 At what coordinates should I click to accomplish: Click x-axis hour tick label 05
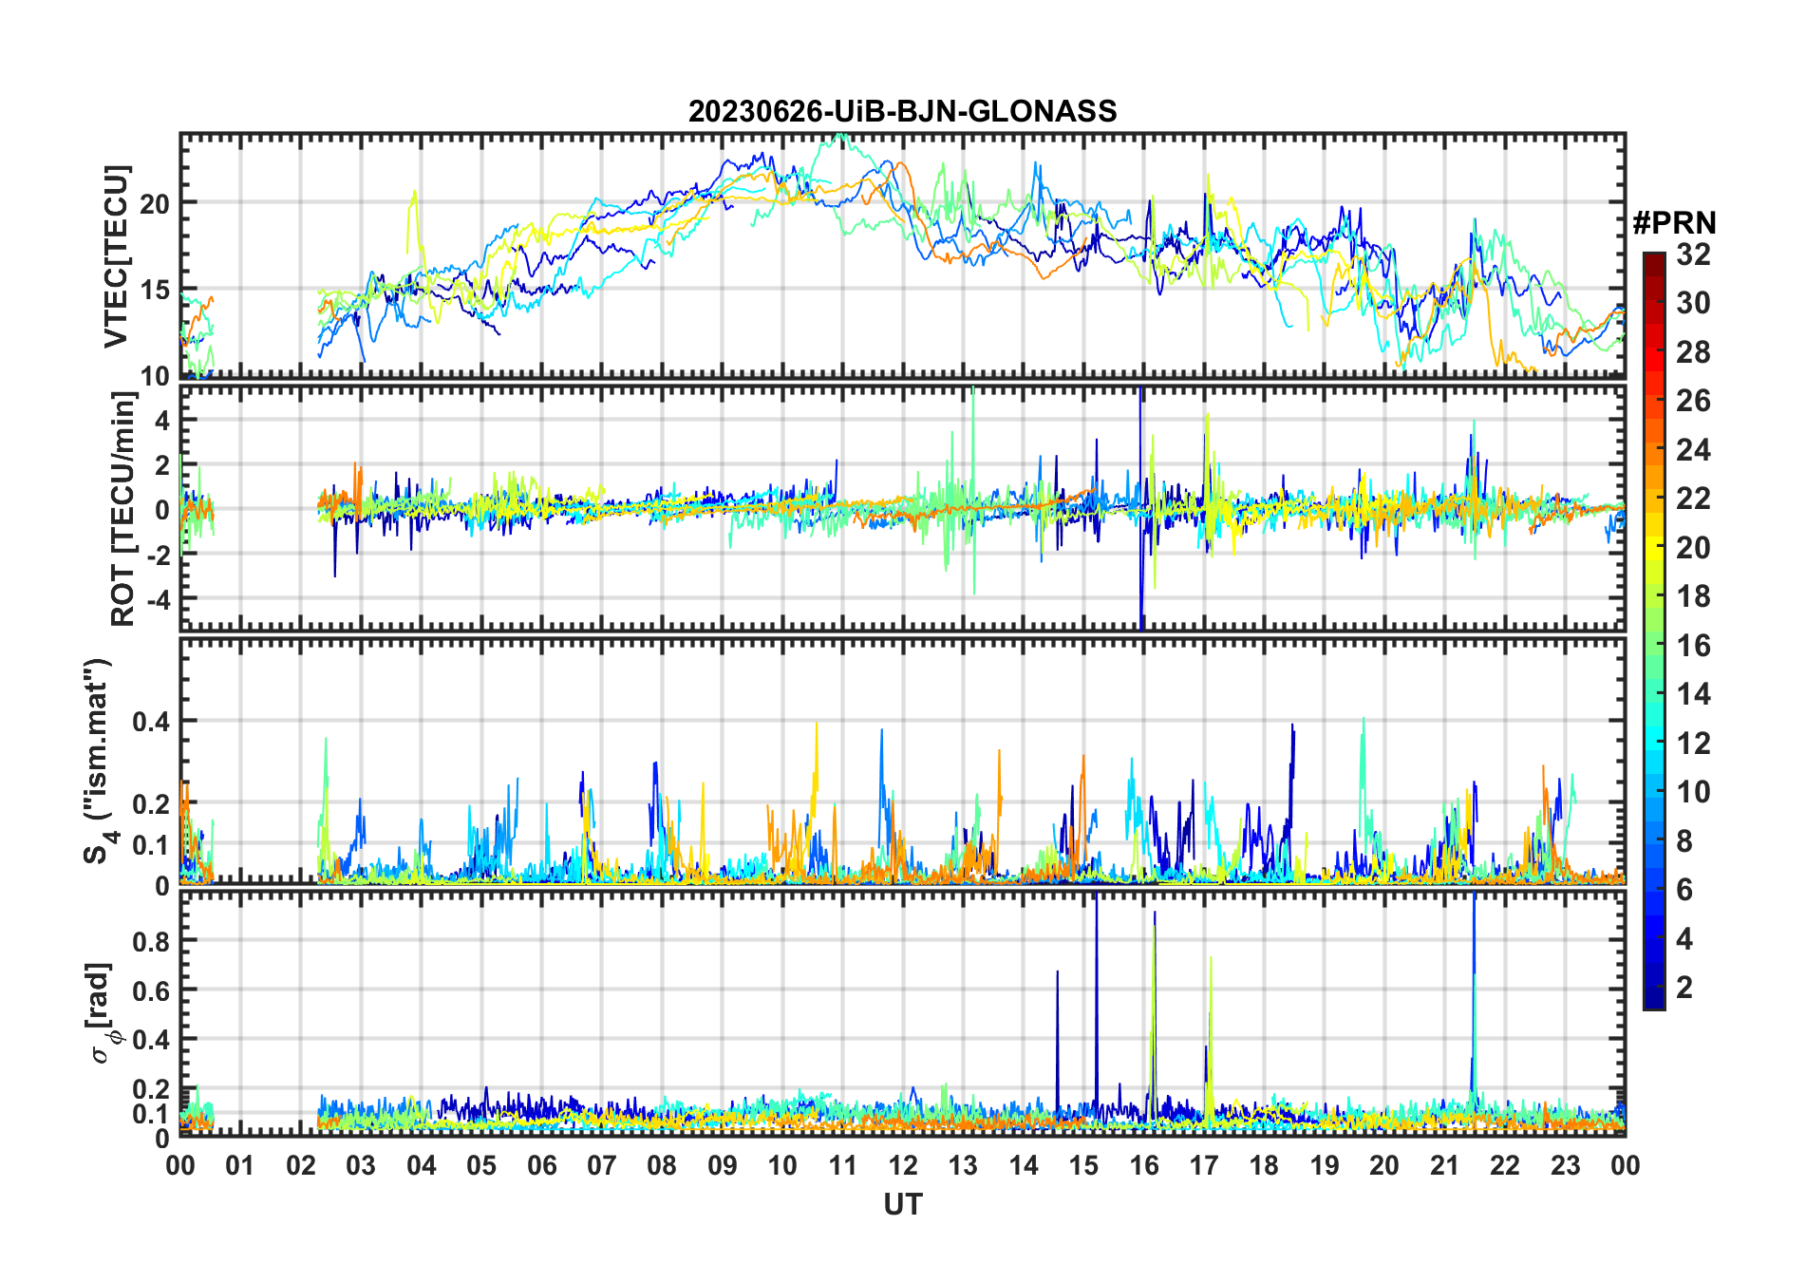pyautogui.click(x=481, y=1165)
